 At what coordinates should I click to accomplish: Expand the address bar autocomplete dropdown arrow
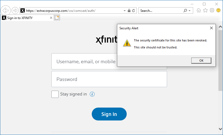125,11
